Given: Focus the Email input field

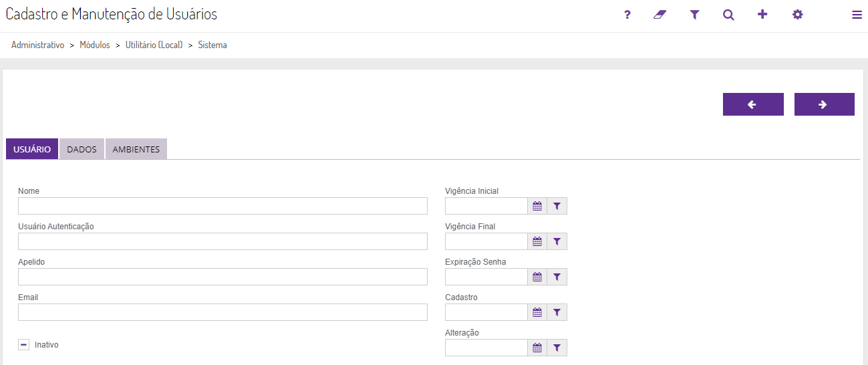Looking at the screenshot, I should pyautogui.click(x=223, y=312).
